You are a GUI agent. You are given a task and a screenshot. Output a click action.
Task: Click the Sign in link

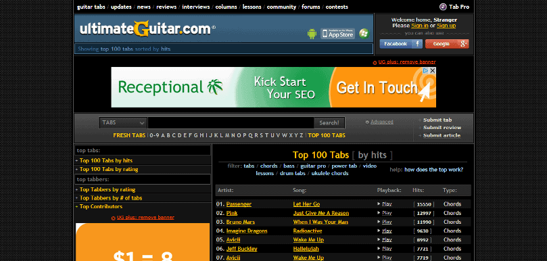tap(420, 26)
